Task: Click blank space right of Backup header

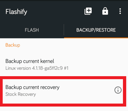Action: click(73, 45)
